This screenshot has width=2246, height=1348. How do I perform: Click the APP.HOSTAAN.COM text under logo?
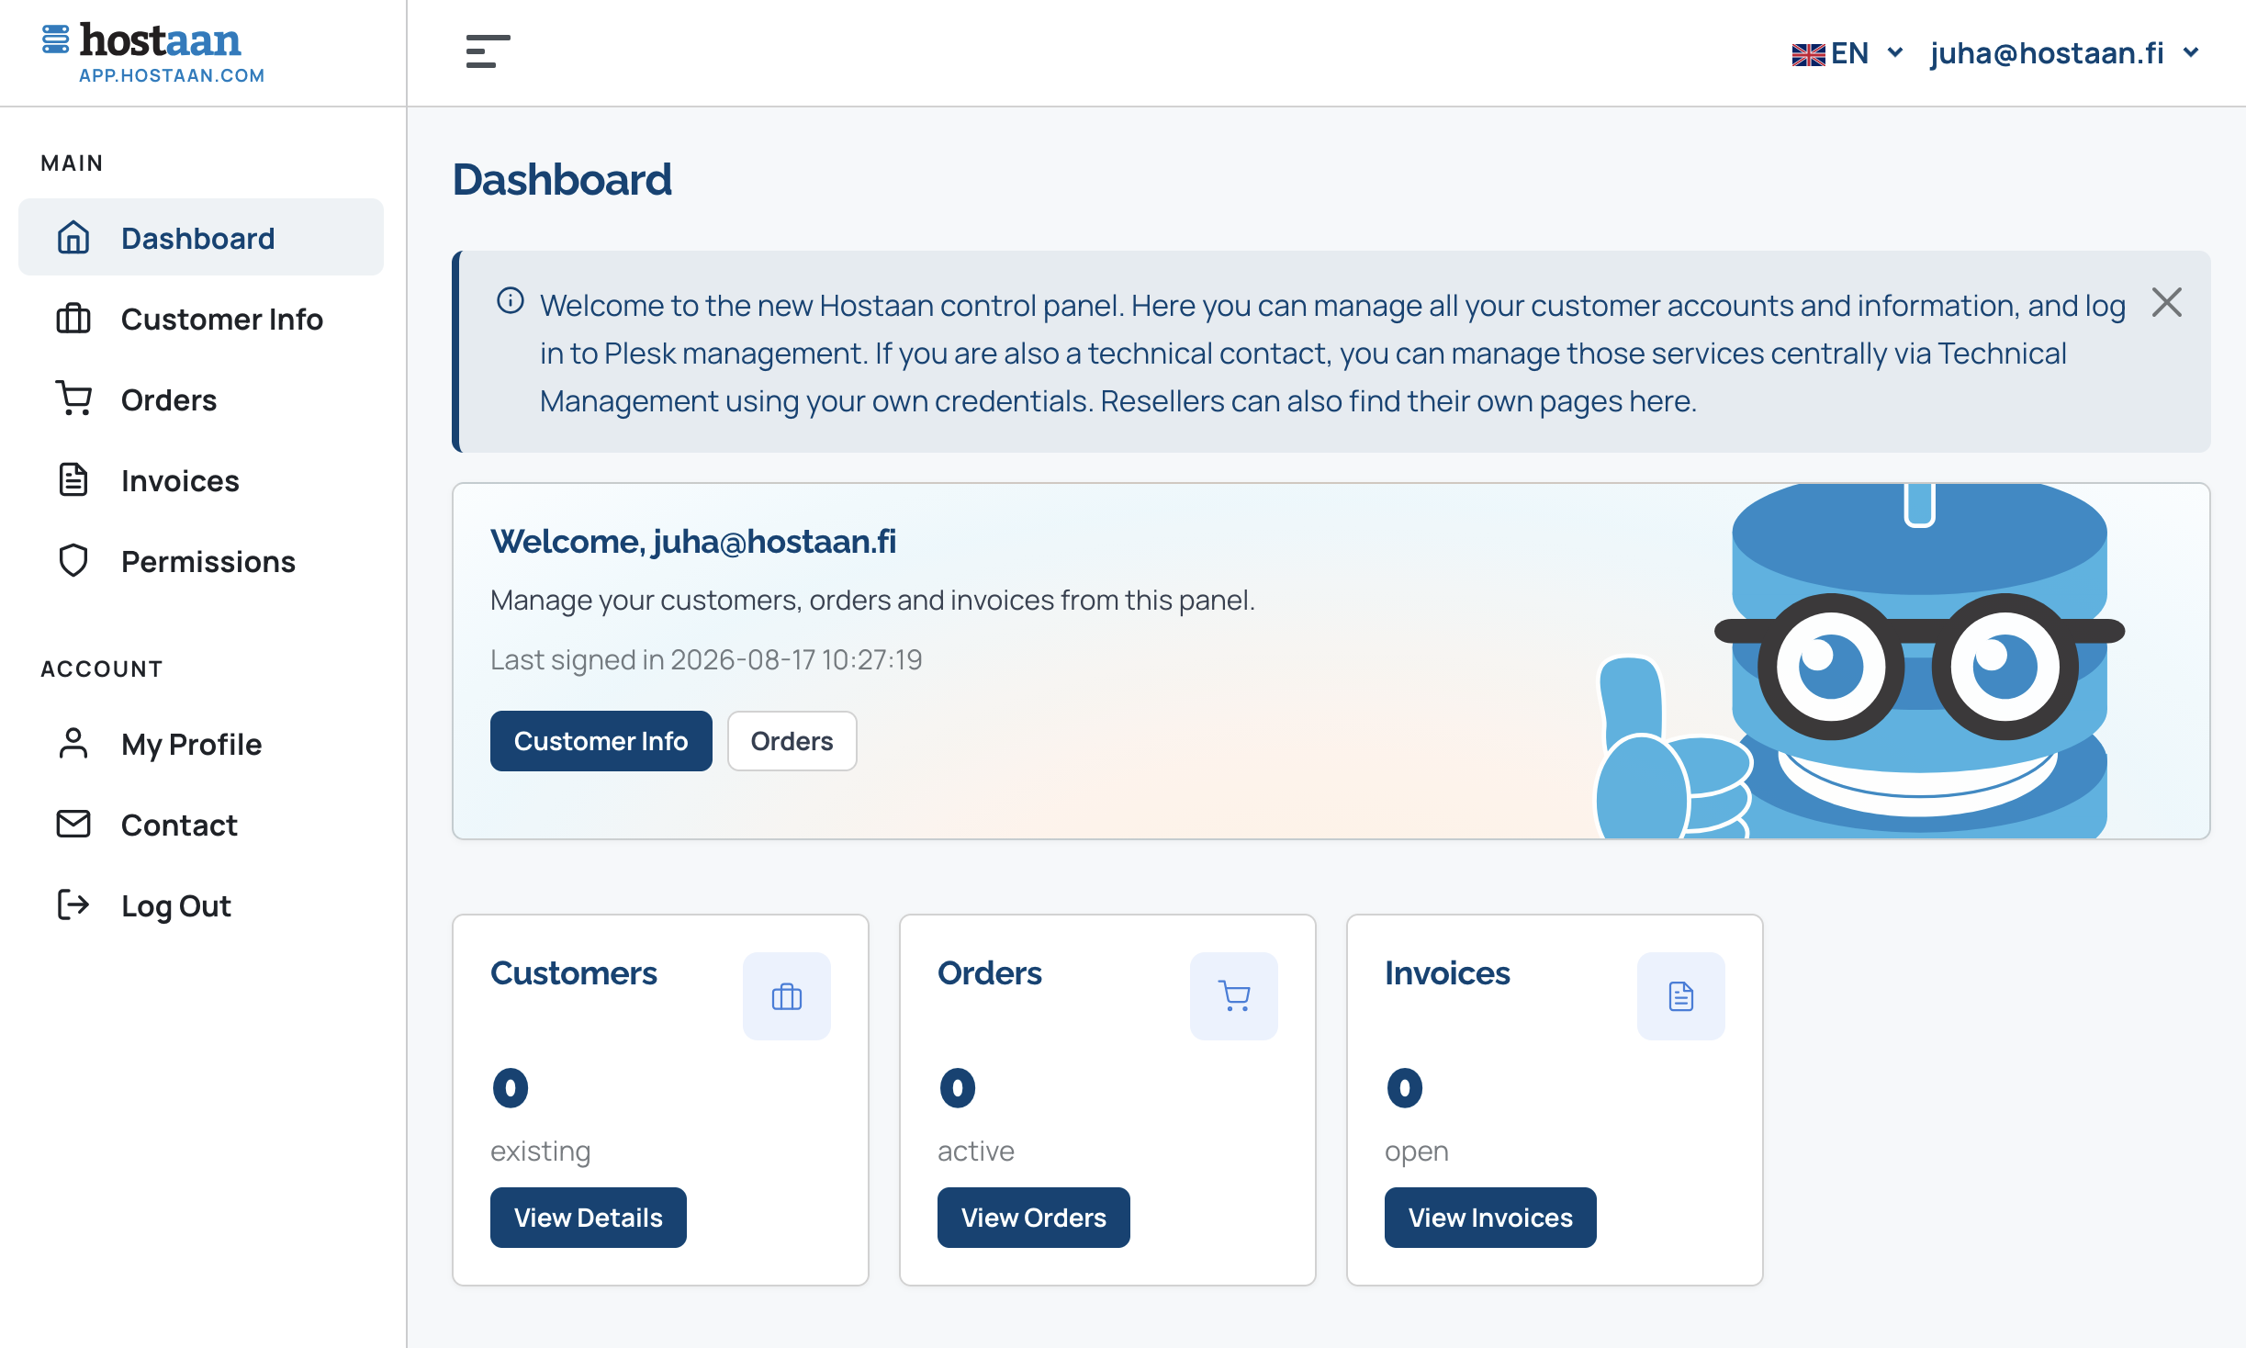(172, 76)
